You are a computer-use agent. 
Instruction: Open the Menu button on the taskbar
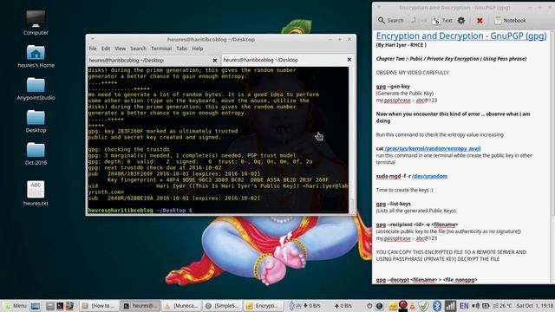coord(16,306)
